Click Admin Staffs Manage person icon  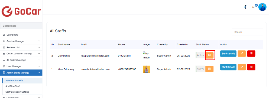pos(4,73)
